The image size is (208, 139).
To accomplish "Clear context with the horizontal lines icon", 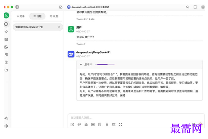I will 114,125.
